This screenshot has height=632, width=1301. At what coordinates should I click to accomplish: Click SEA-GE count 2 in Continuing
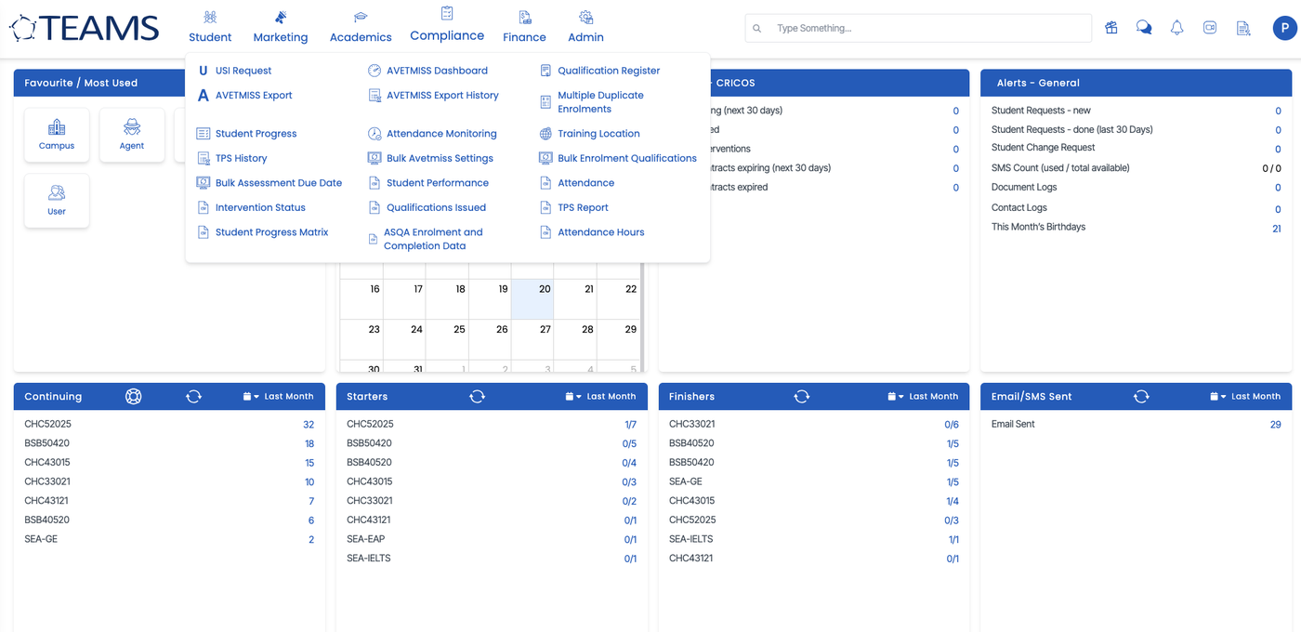pyautogui.click(x=311, y=540)
